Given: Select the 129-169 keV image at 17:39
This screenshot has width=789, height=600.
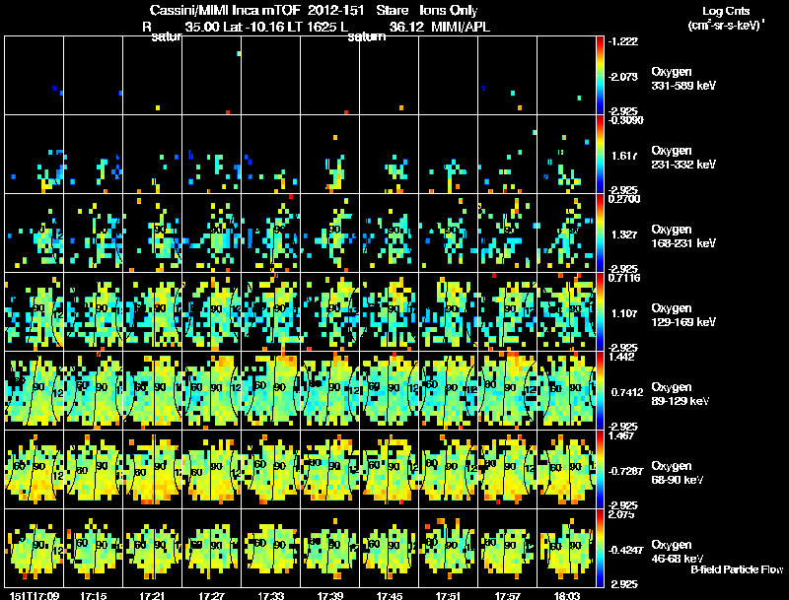Looking at the screenshot, I should [x=330, y=311].
